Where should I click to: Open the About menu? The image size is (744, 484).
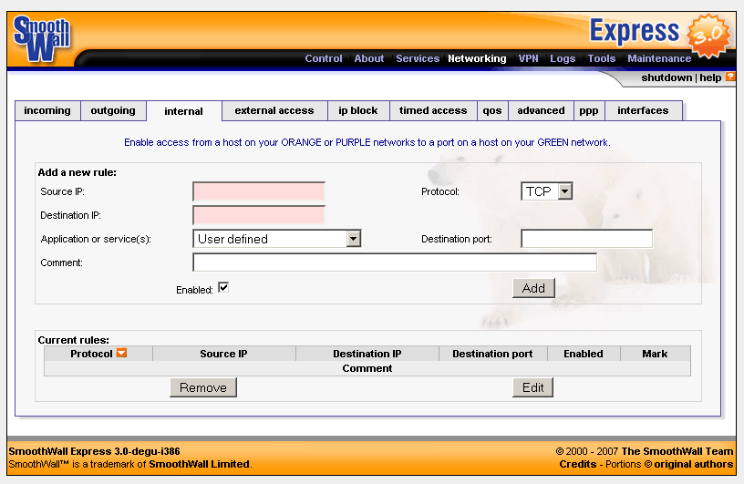point(368,58)
